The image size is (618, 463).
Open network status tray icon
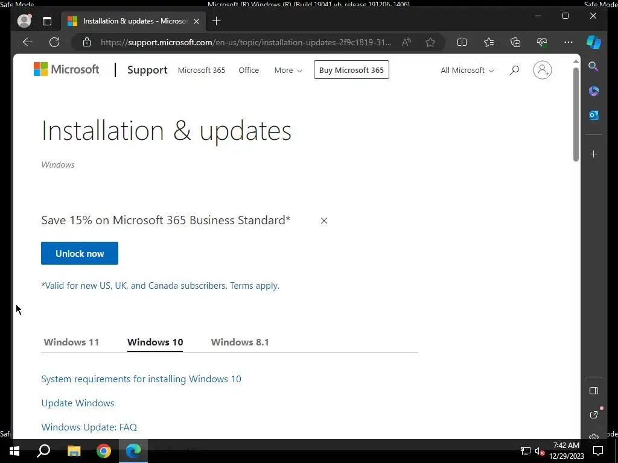click(526, 451)
